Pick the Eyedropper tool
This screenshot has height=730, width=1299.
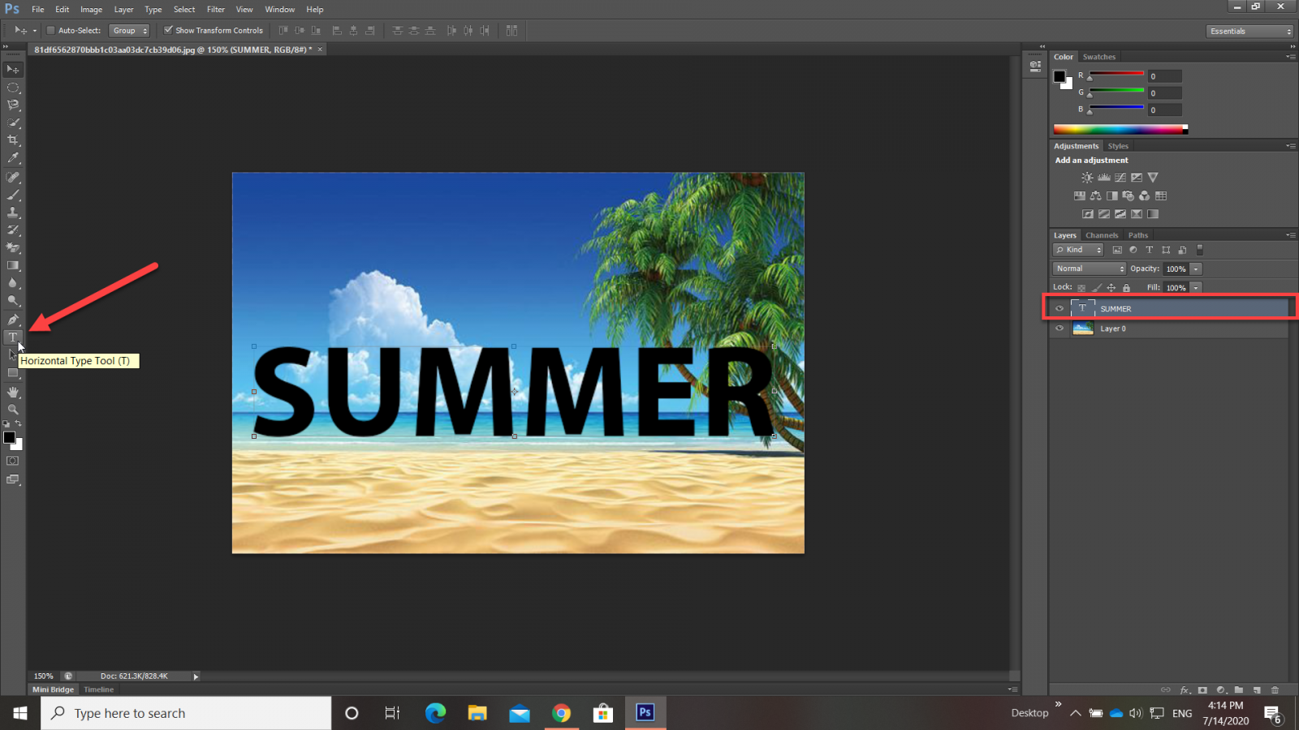13,158
